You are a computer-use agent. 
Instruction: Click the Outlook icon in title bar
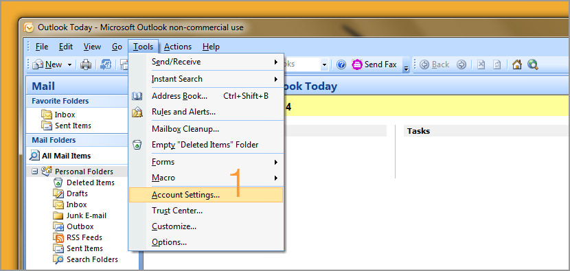[x=29, y=27]
